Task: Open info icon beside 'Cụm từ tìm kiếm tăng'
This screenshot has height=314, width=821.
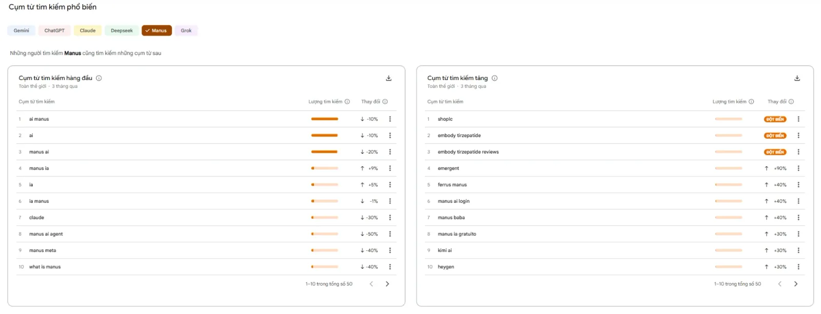Action: 495,78
